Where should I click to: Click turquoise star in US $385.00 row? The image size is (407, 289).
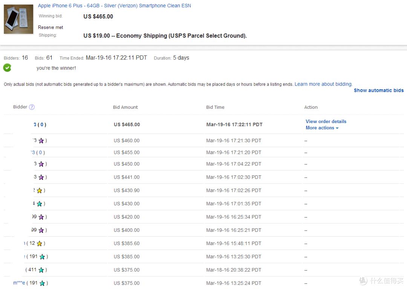click(42, 257)
